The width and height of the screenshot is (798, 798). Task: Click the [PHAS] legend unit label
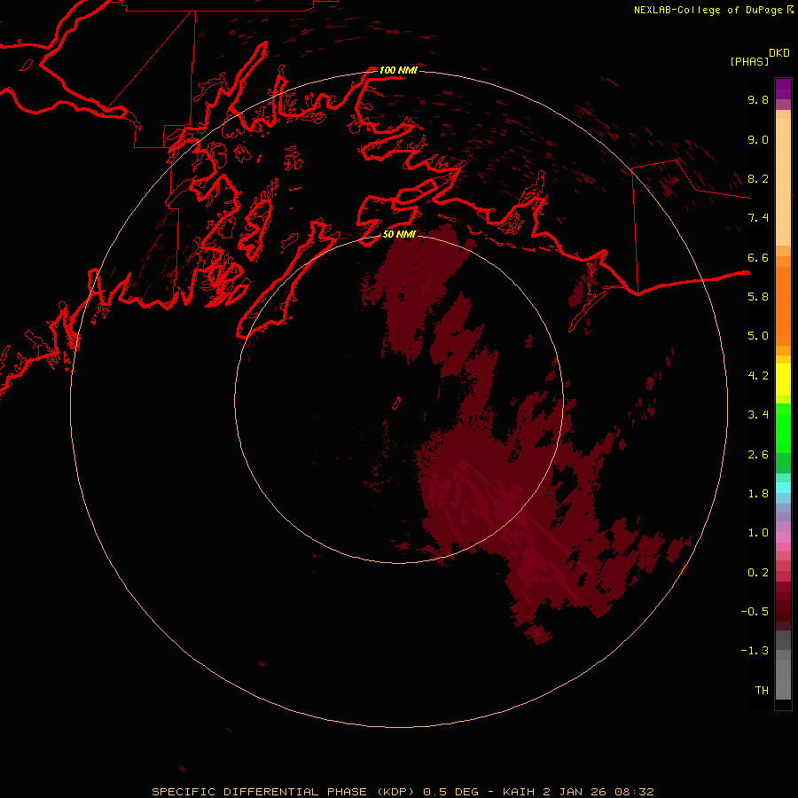749,61
